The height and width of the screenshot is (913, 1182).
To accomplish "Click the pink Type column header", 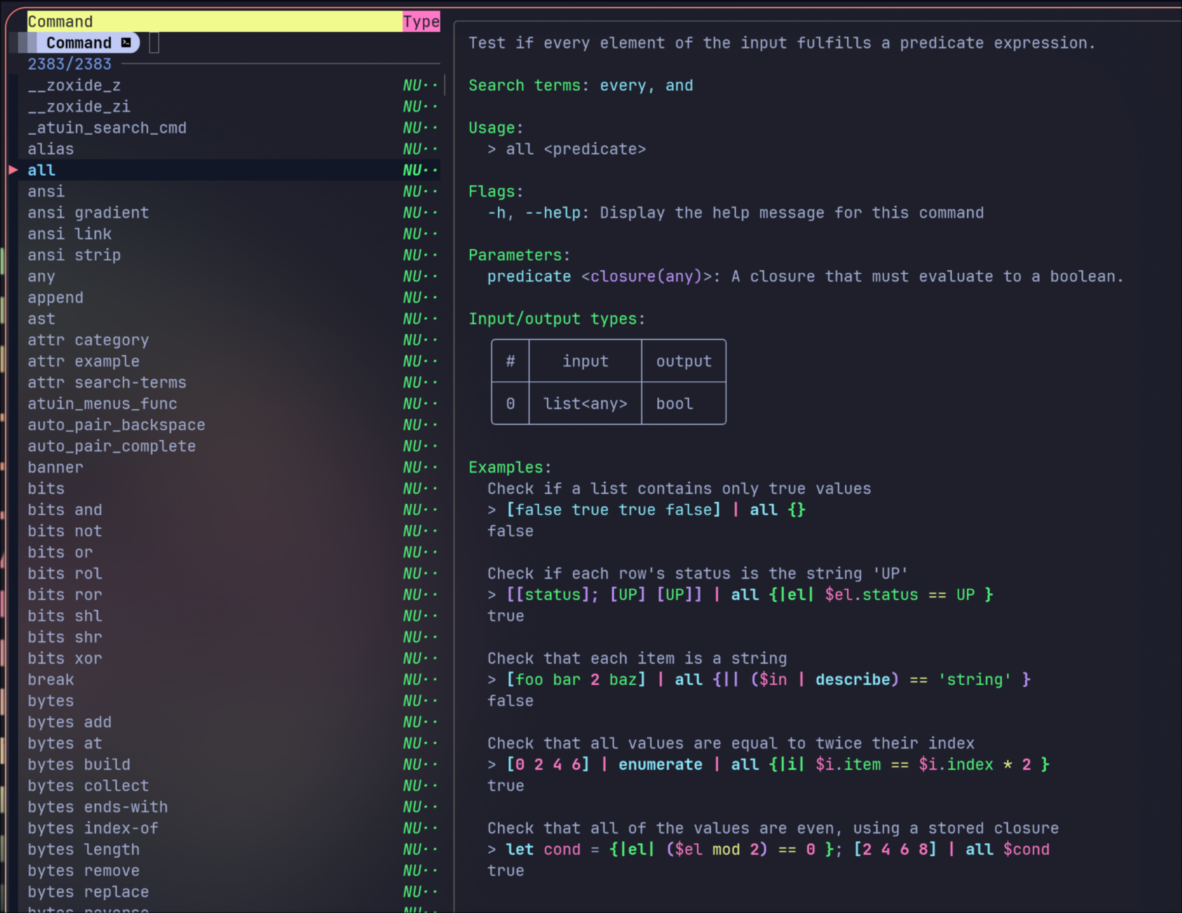I will [421, 22].
